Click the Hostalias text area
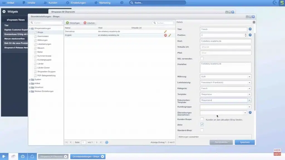The image size is (285, 160). [225, 67]
